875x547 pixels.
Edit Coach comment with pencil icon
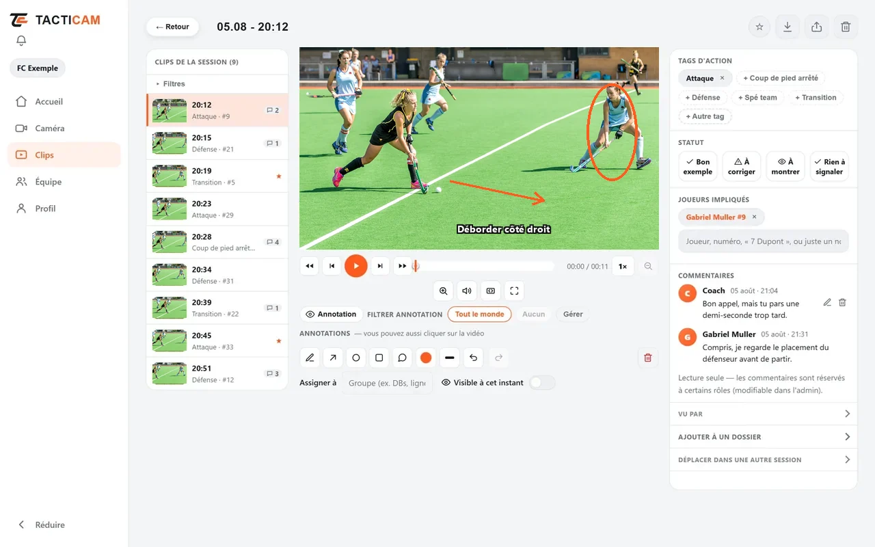pos(827,302)
